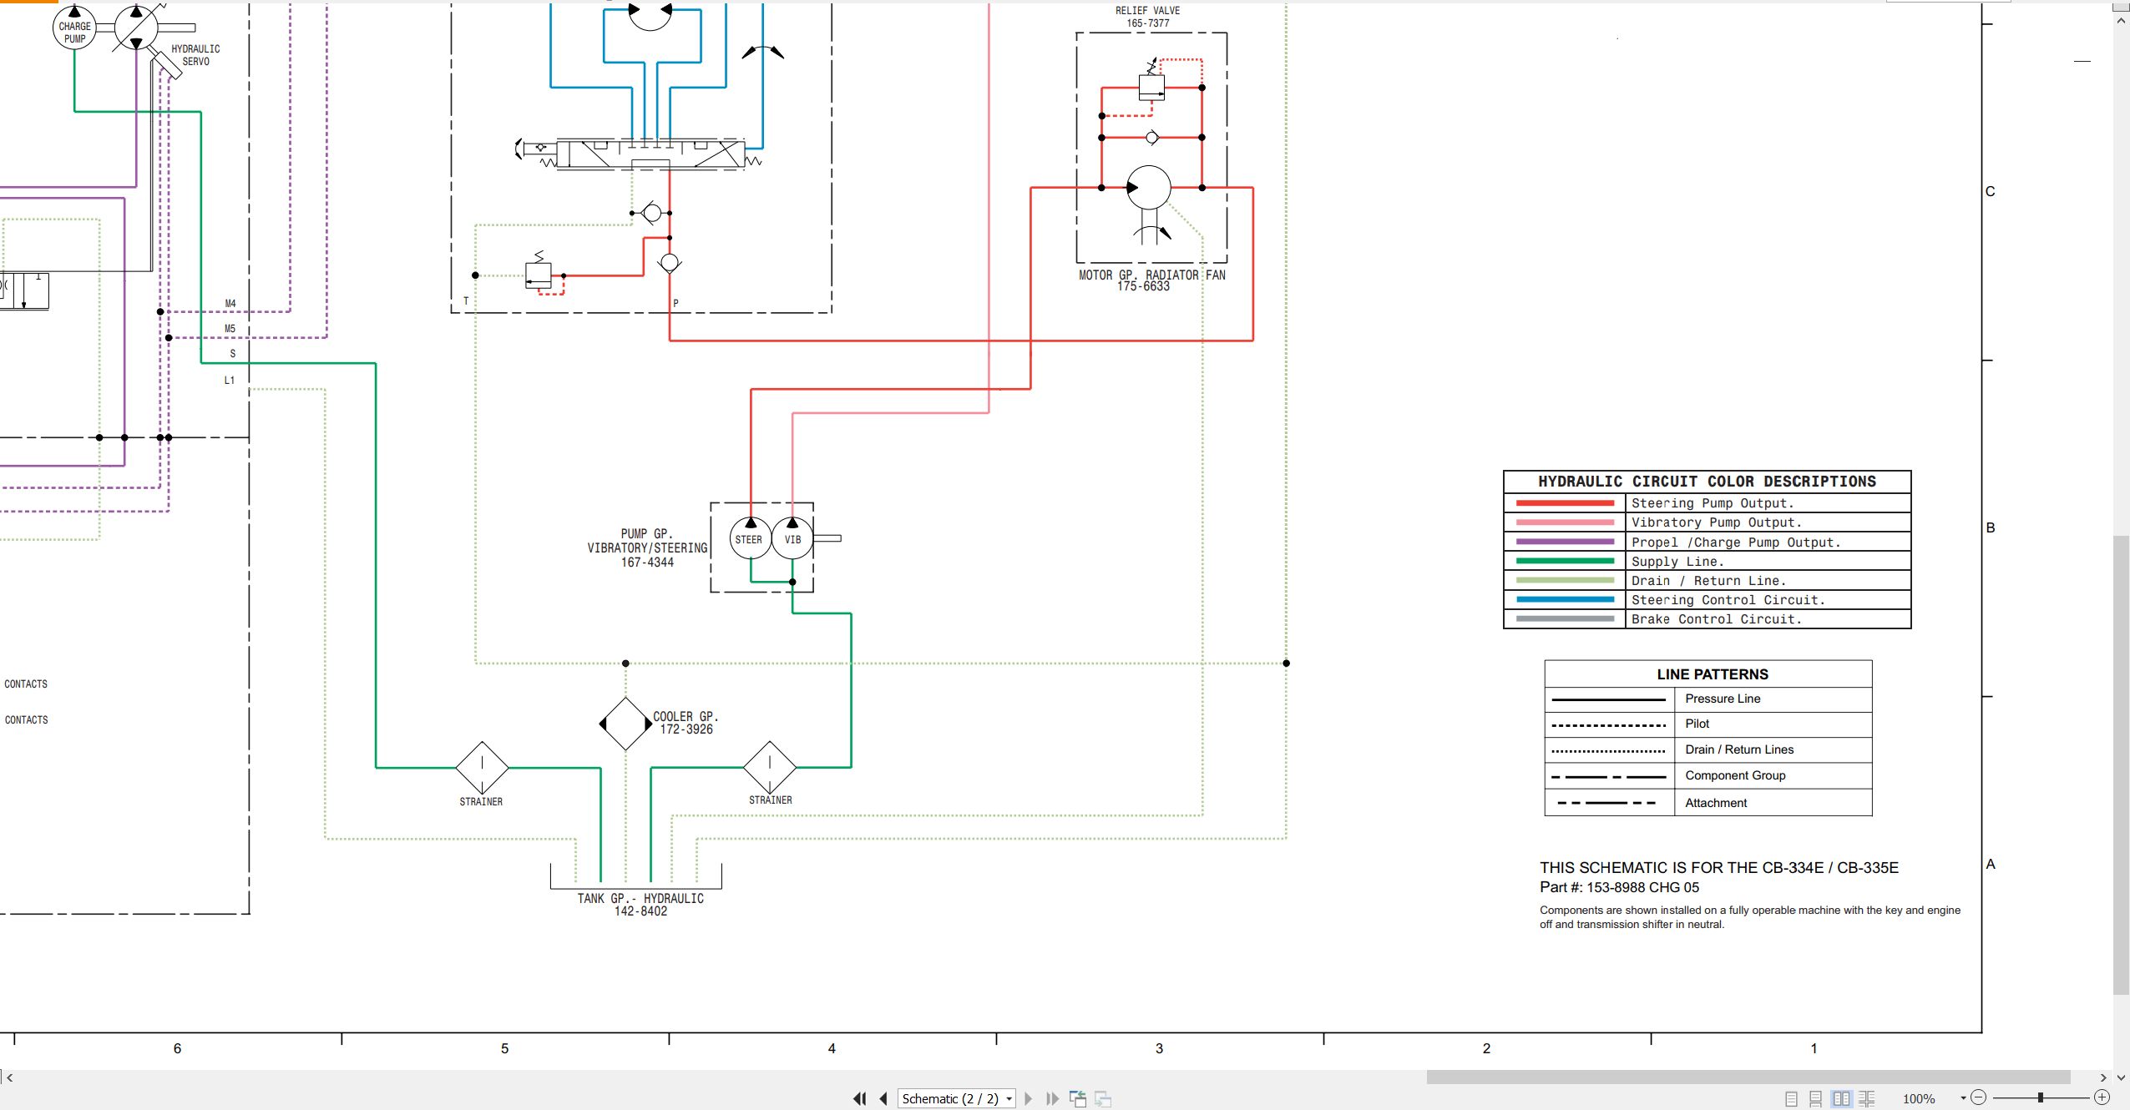Click the scroll left arrow
This screenshot has width=2130, height=1110.
pyautogui.click(x=10, y=1077)
